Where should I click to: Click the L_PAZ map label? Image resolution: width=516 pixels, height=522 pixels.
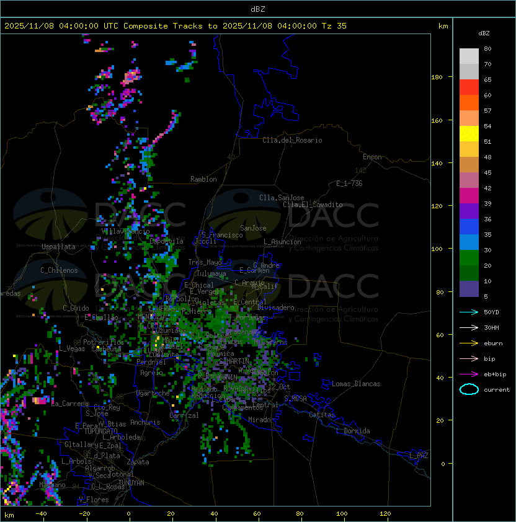click(419, 456)
